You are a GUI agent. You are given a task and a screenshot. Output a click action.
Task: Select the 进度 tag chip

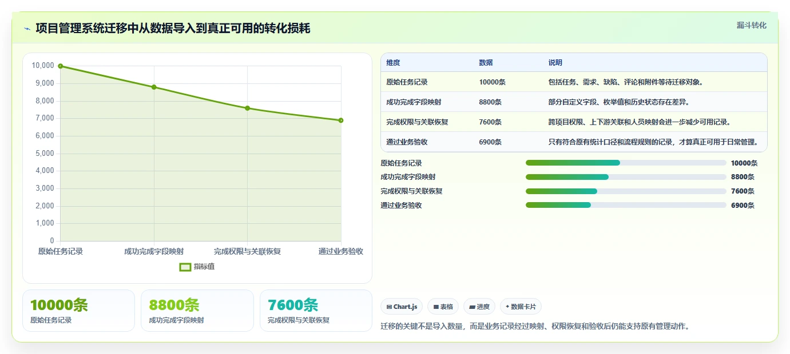point(479,307)
